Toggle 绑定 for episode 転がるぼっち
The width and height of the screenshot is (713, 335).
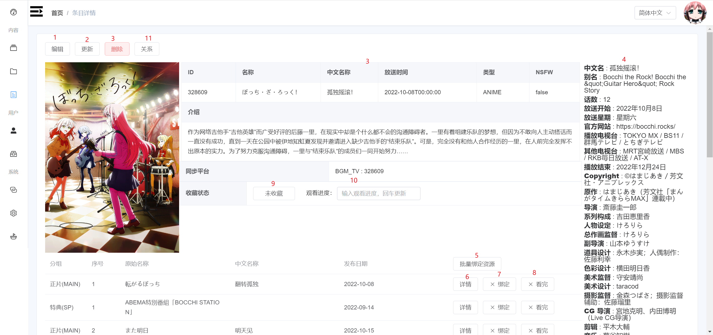pos(499,284)
